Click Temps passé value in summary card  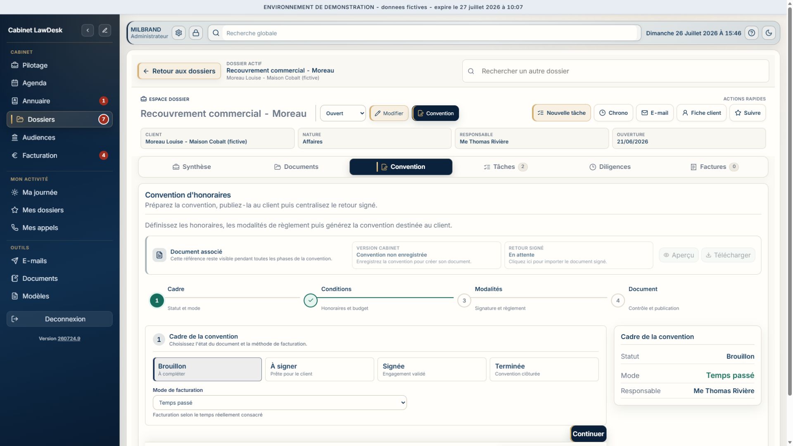730,375
